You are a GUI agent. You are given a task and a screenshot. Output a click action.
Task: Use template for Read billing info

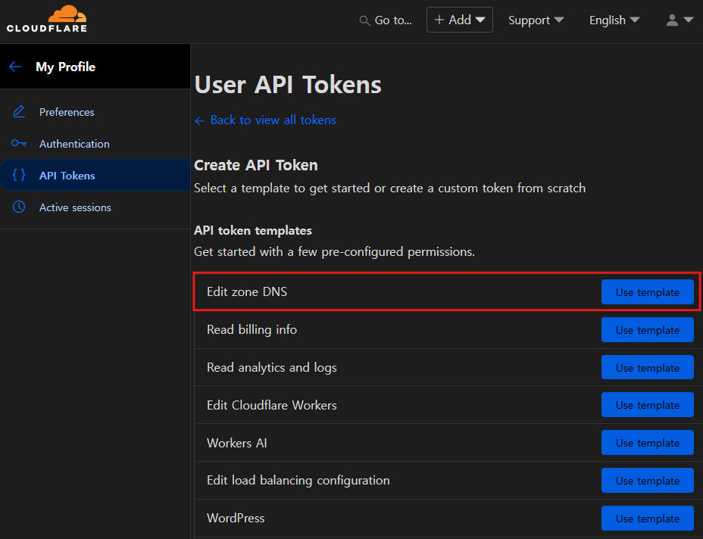648,330
